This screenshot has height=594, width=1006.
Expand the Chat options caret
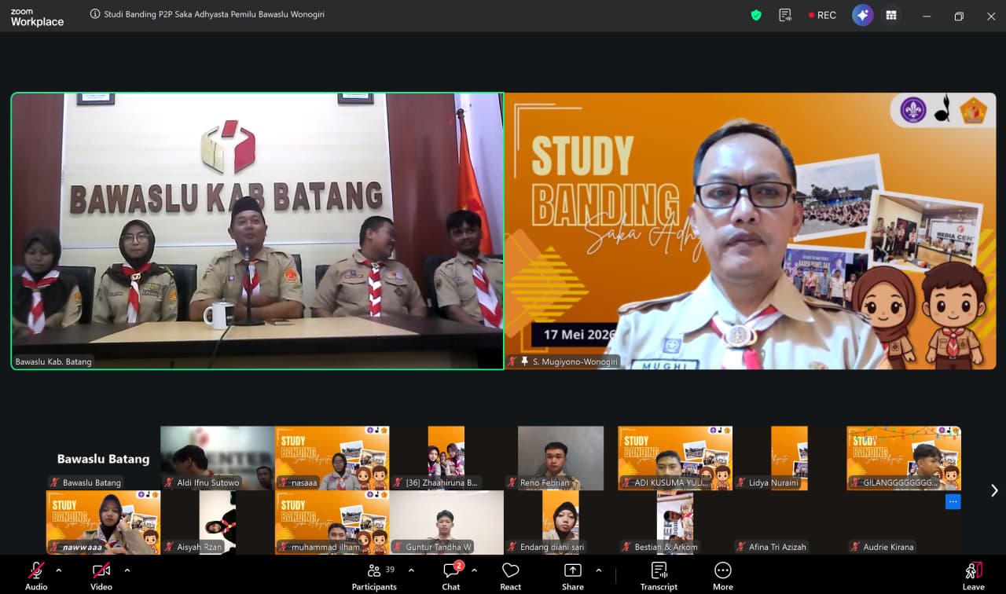click(474, 570)
